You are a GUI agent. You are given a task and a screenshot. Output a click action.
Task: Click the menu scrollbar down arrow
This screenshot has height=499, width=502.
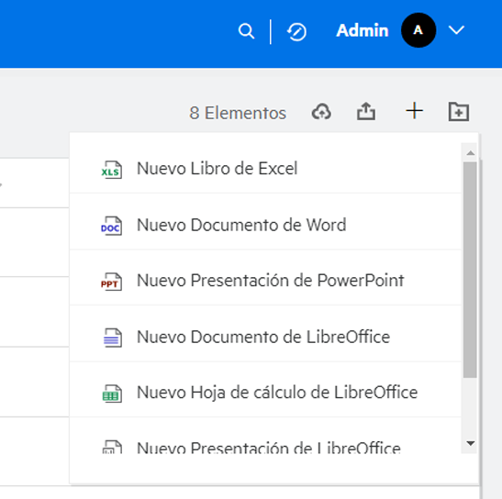click(470, 443)
